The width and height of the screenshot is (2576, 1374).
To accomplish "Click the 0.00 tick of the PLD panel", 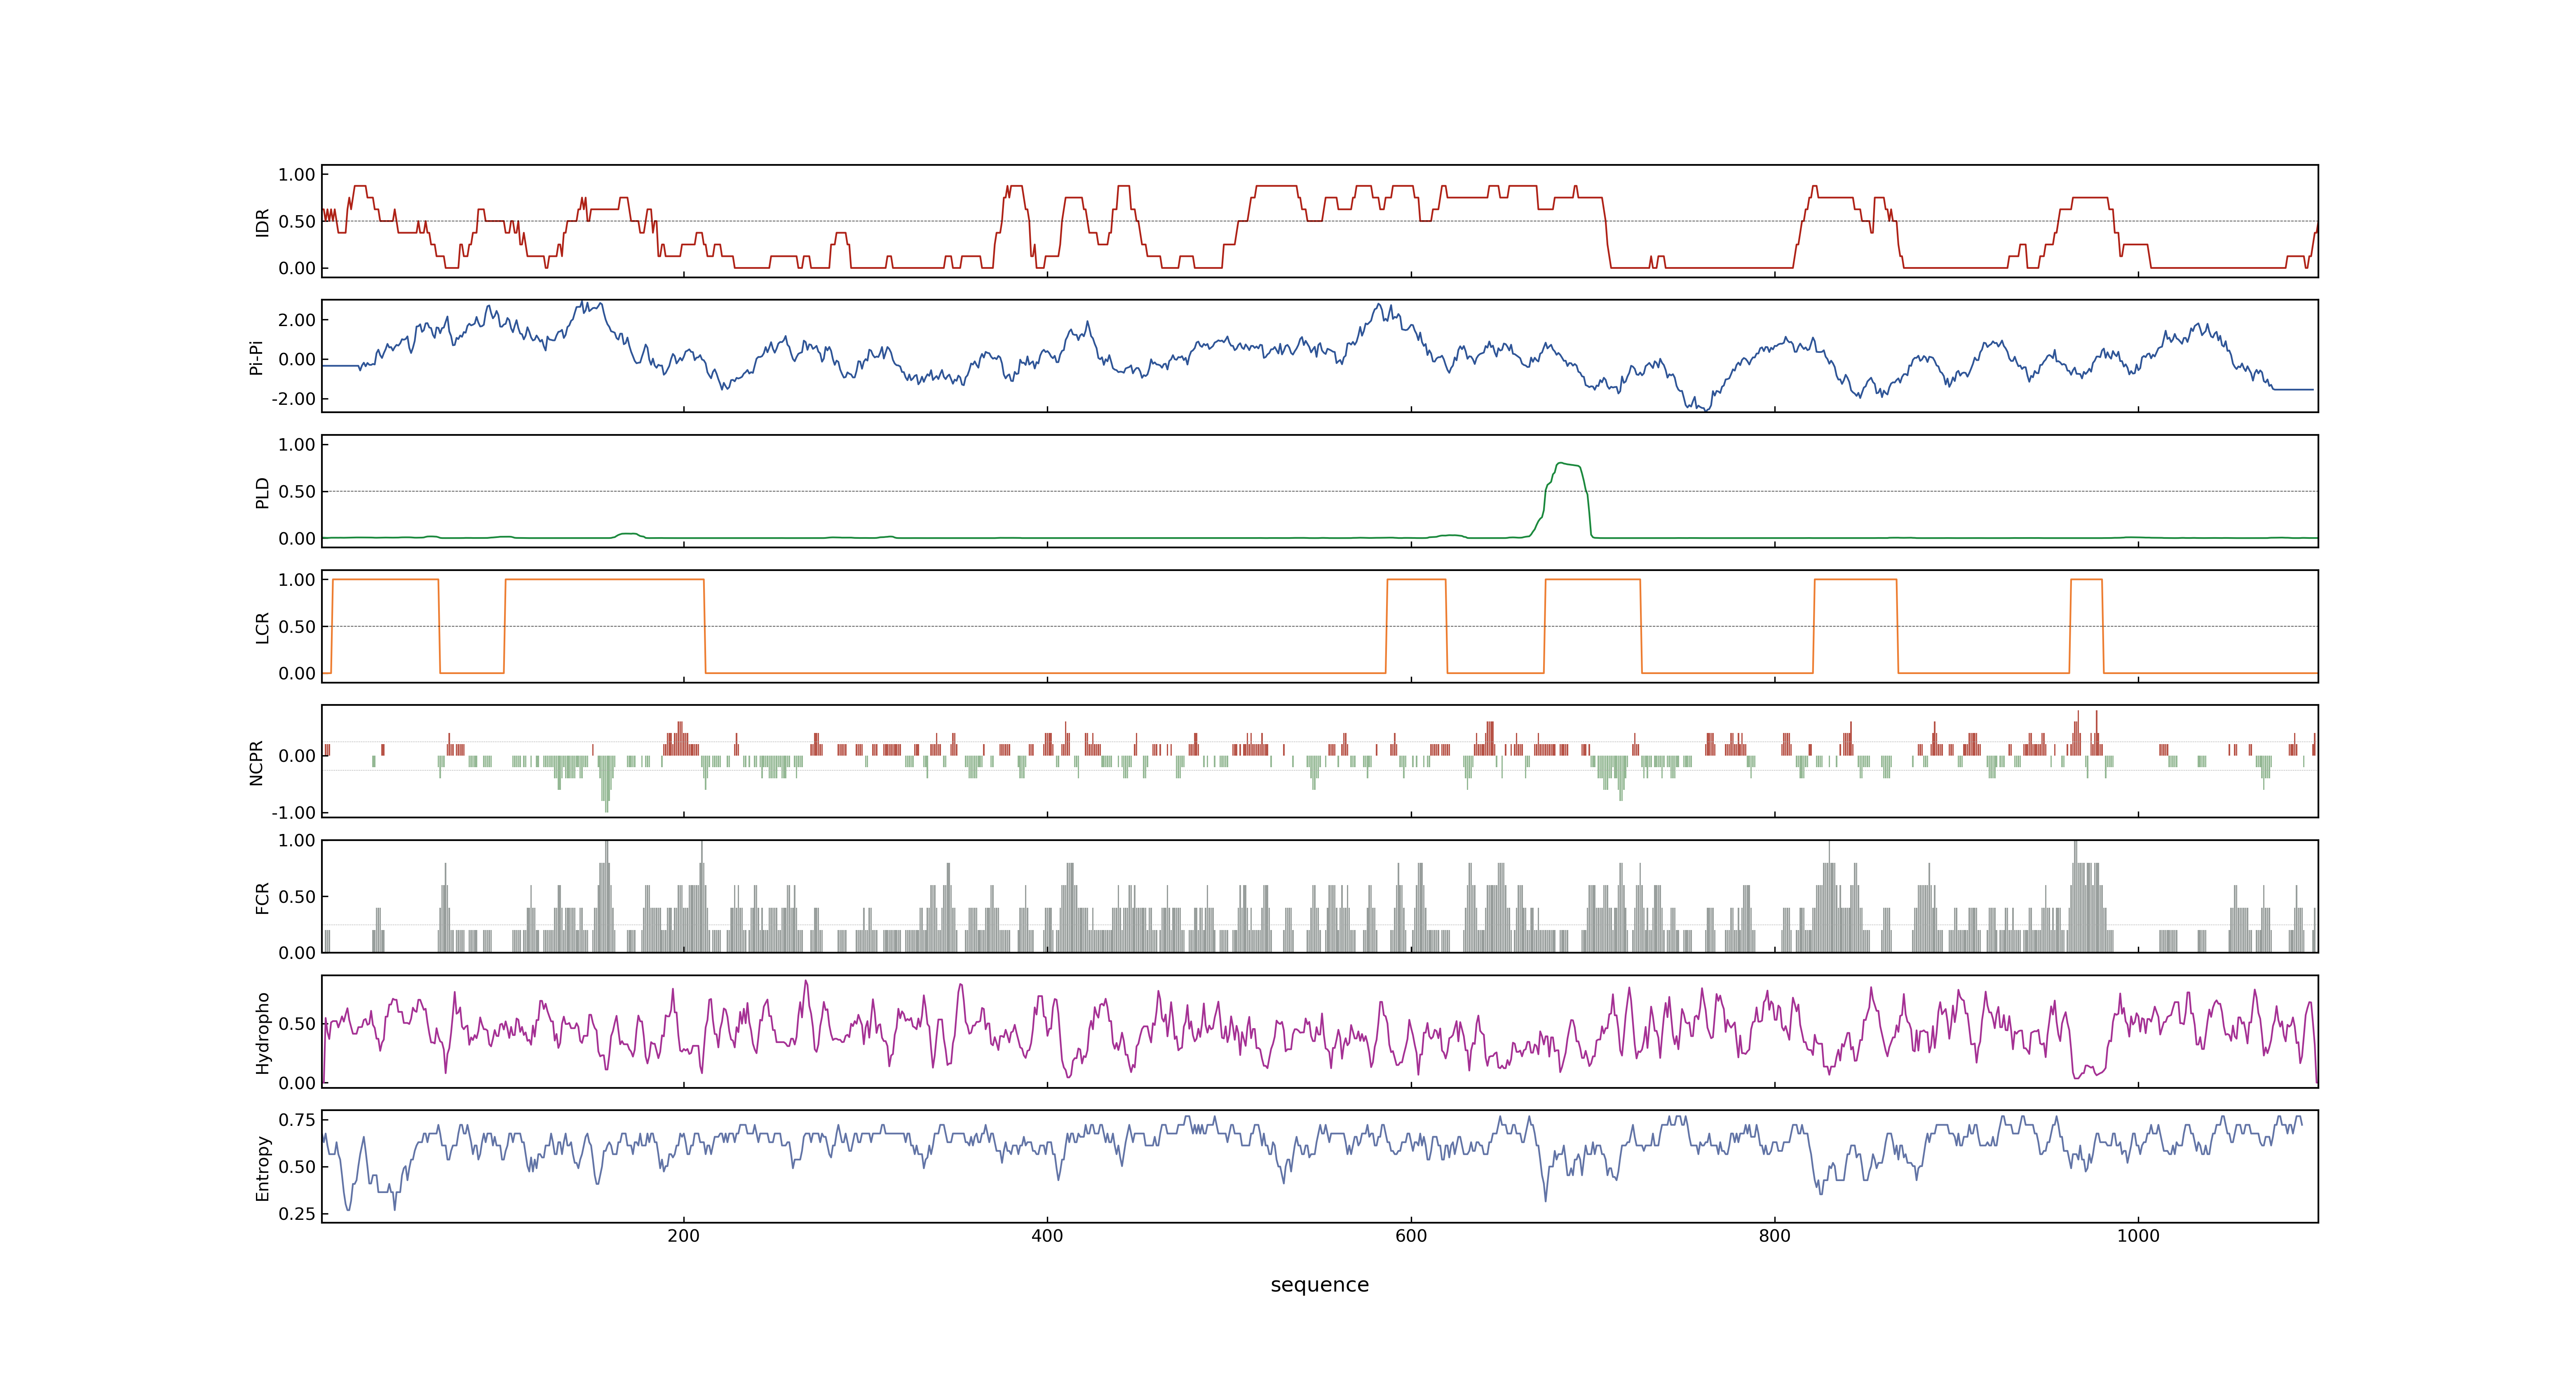I will (297, 538).
